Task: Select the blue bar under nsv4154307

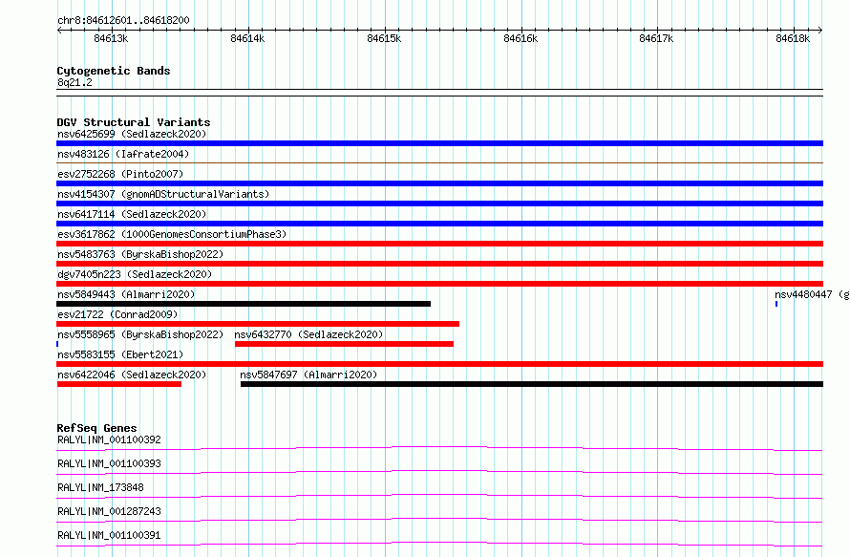Action: pos(439,204)
